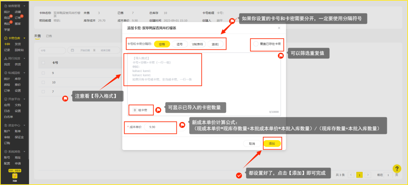The height and width of the screenshot is (185, 408).
Task: Switch to the 已售 tab
Action: [49, 36]
